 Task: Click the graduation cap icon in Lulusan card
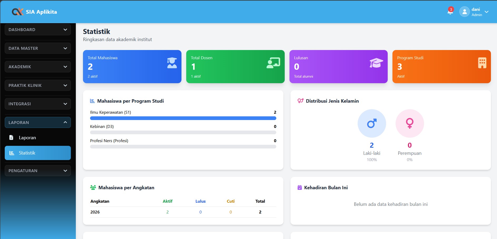(376, 63)
